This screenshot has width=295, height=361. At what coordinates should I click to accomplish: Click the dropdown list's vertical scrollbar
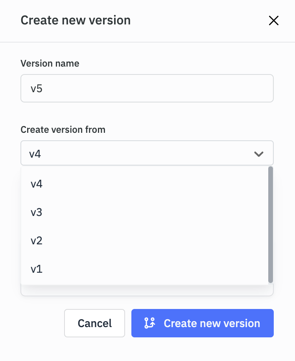(x=270, y=224)
